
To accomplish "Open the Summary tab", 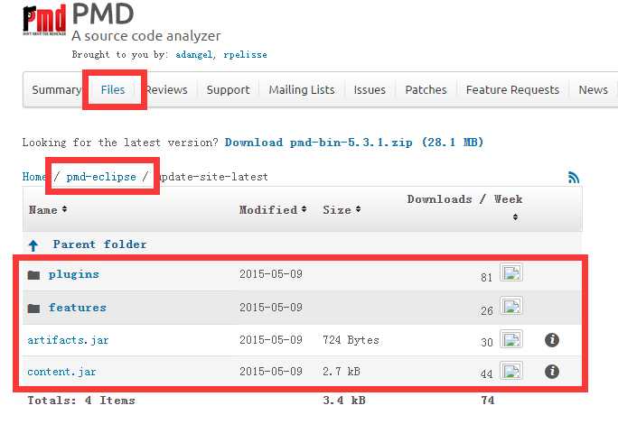I will pos(57,89).
